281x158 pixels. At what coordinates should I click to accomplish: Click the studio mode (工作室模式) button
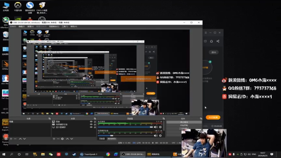[184, 128]
